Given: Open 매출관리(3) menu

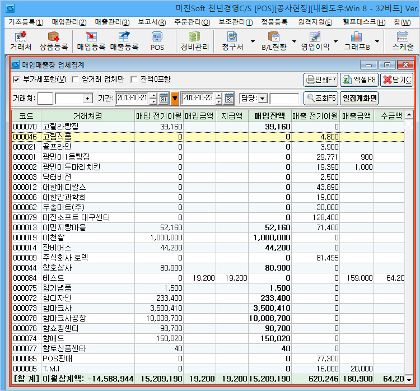Looking at the screenshot, I should tap(112, 22).
